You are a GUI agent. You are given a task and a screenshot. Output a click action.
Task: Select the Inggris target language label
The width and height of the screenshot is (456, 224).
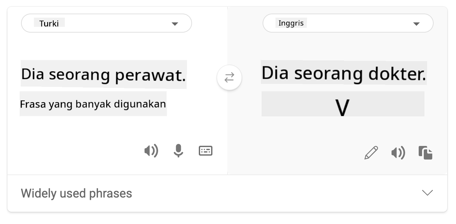coord(291,23)
